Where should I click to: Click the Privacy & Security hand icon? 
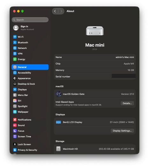point(15,150)
